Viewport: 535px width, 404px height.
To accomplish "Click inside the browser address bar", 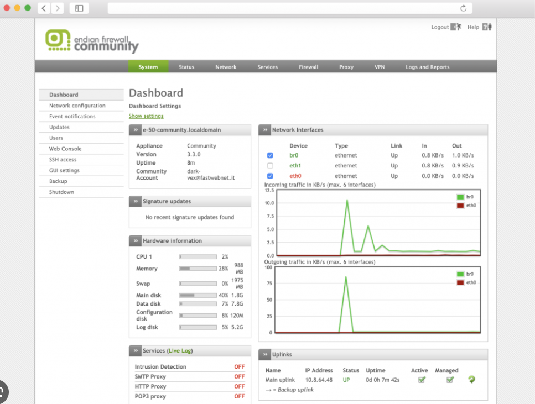I will [277, 8].
